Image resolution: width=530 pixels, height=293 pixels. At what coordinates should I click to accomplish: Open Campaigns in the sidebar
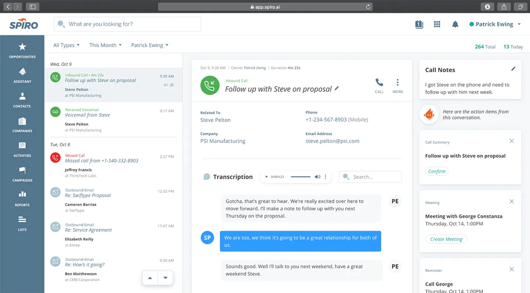pos(22,175)
